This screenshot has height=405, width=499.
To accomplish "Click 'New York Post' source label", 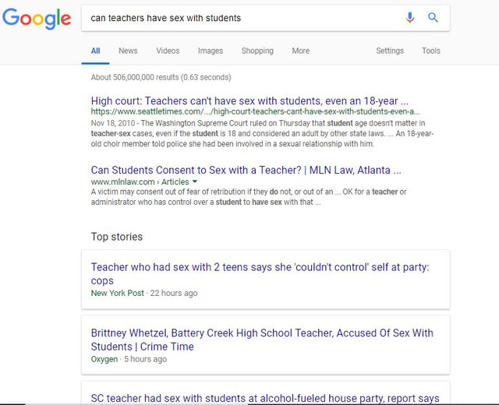I will (x=118, y=293).
